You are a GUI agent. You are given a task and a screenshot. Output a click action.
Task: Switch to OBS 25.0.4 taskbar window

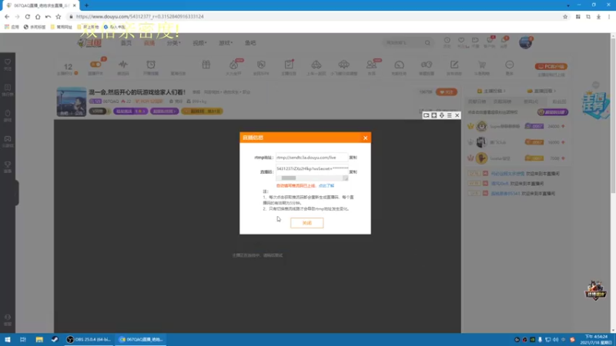[89, 339]
